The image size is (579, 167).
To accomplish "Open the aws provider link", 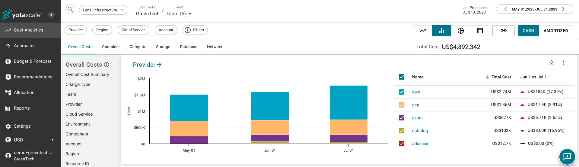I will click(416, 92).
